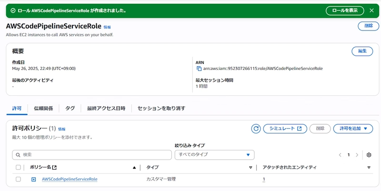Image resolution: width=381 pixels, height=191 pixels.
Task: Click page number 1 in pagination
Action: (x=349, y=155)
